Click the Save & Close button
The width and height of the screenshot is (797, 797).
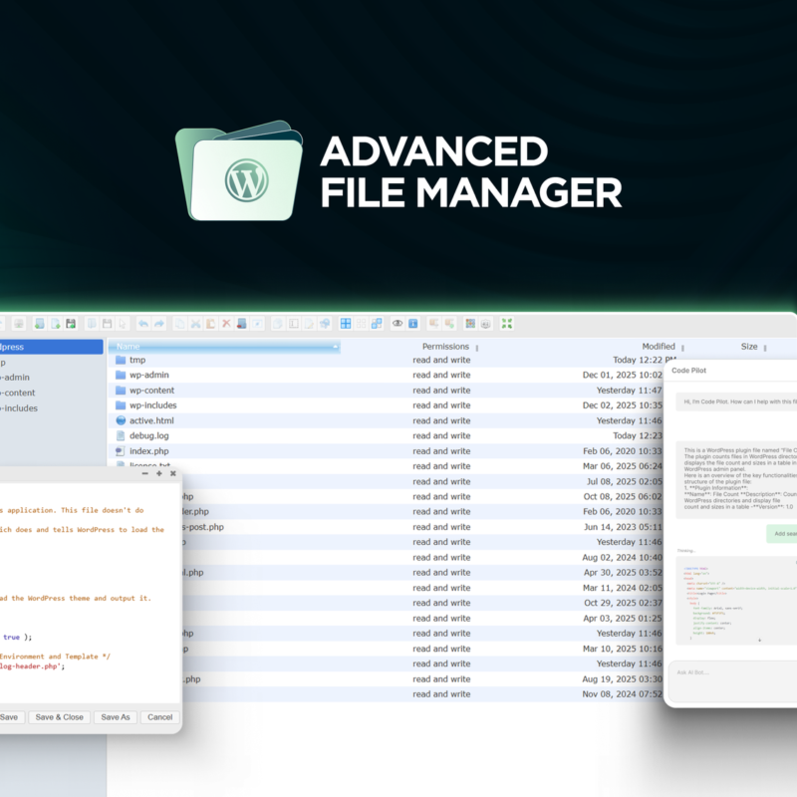(59, 717)
